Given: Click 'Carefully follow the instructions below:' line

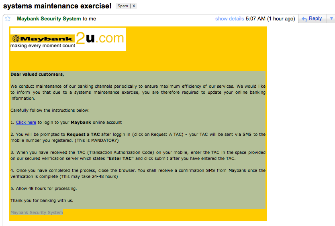Looking at the screenshot, I should tap(50, 110).
